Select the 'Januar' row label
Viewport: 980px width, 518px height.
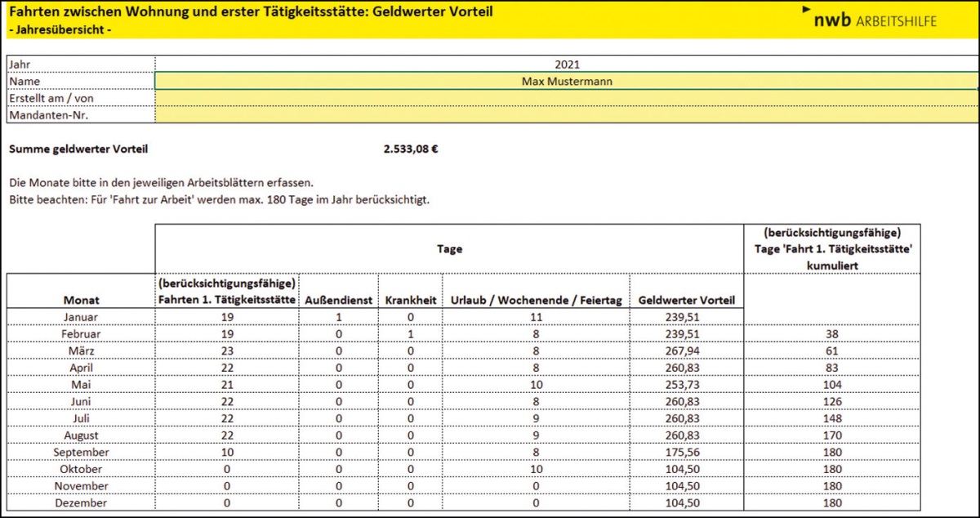click(x=81, y=317)
